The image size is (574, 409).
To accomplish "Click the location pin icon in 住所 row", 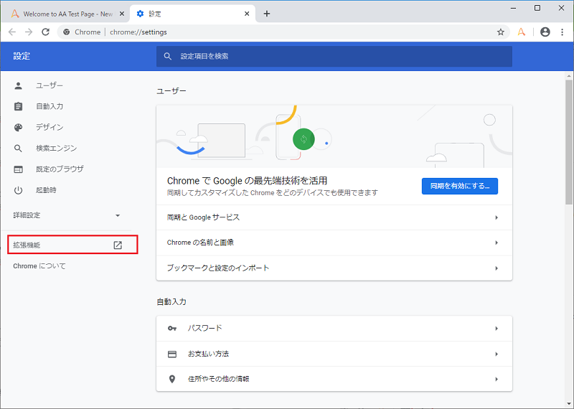I will tap(172, 379).
